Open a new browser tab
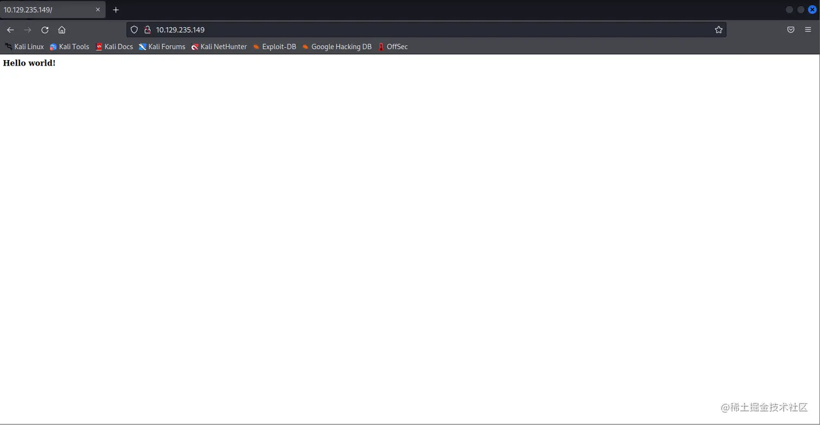This screenshot has height=425, width=820. (116, 10)
